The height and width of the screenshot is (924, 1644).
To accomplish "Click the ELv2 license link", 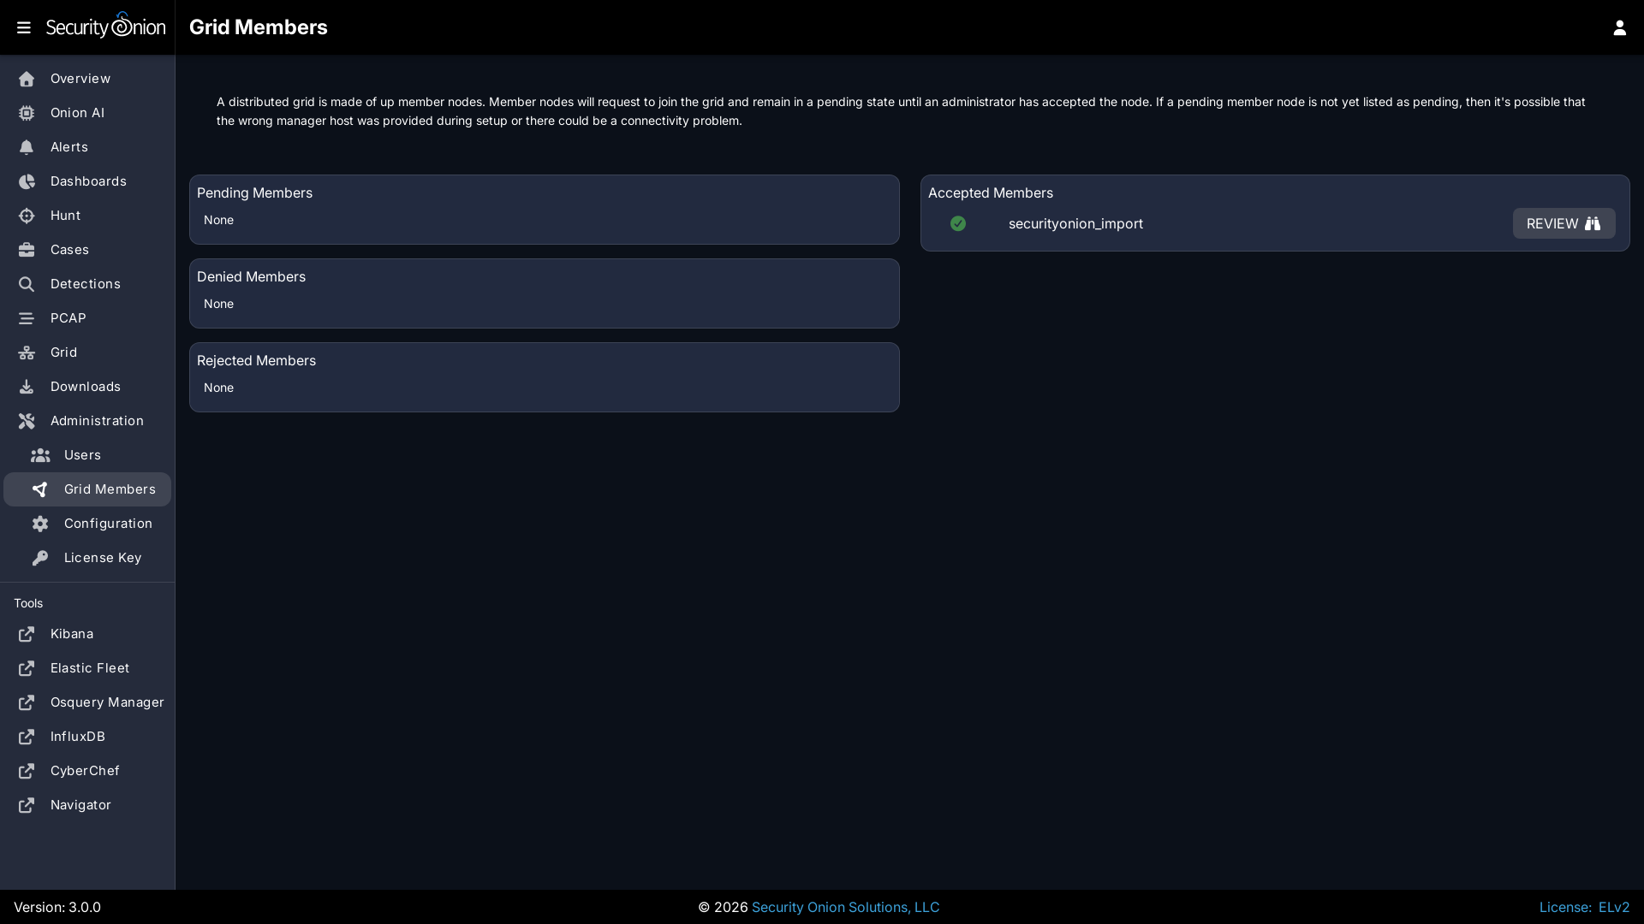I will 1613,907.
